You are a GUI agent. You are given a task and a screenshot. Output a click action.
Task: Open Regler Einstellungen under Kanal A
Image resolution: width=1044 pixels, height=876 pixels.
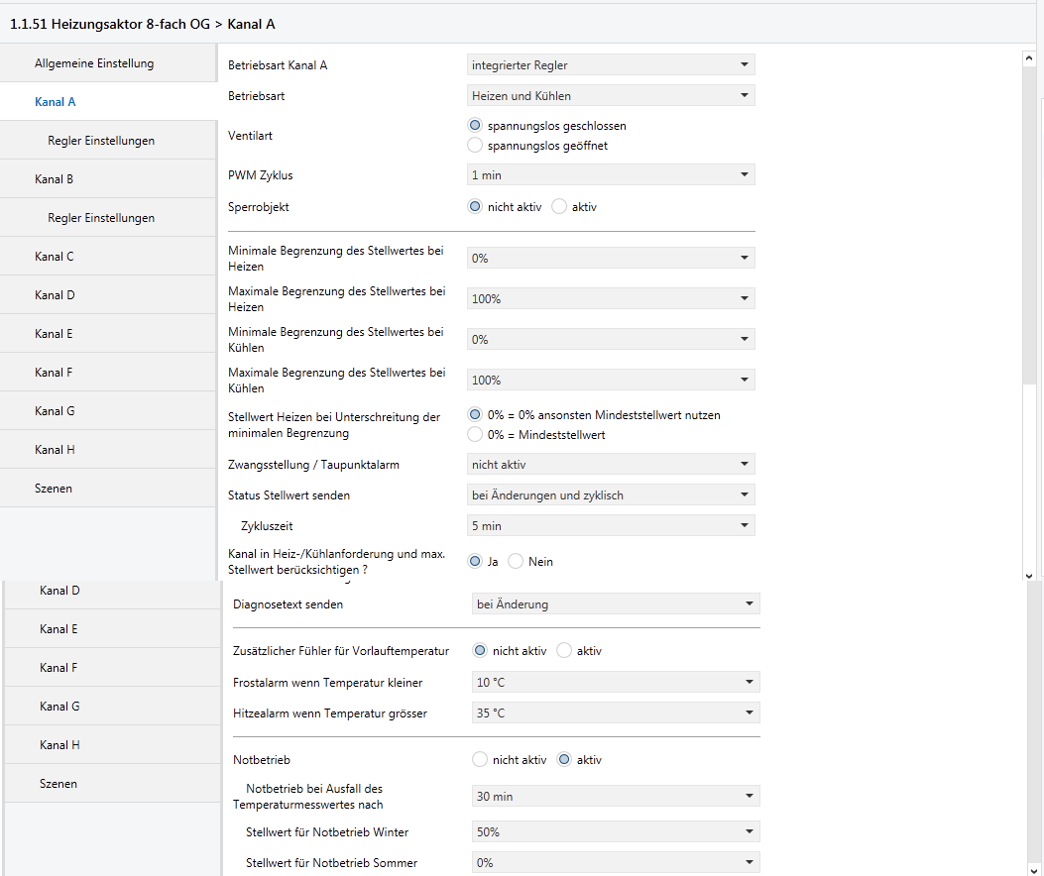tap(101, 141)
